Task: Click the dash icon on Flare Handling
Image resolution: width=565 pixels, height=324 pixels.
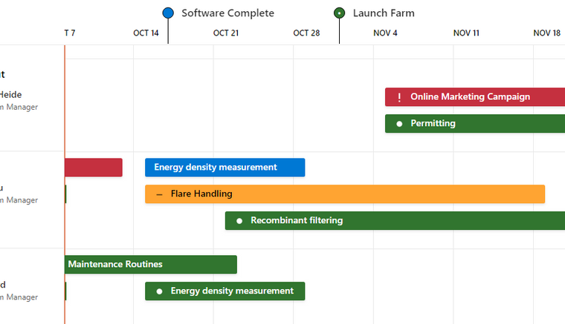Action: pyautogui.click(x=159, y=194)
